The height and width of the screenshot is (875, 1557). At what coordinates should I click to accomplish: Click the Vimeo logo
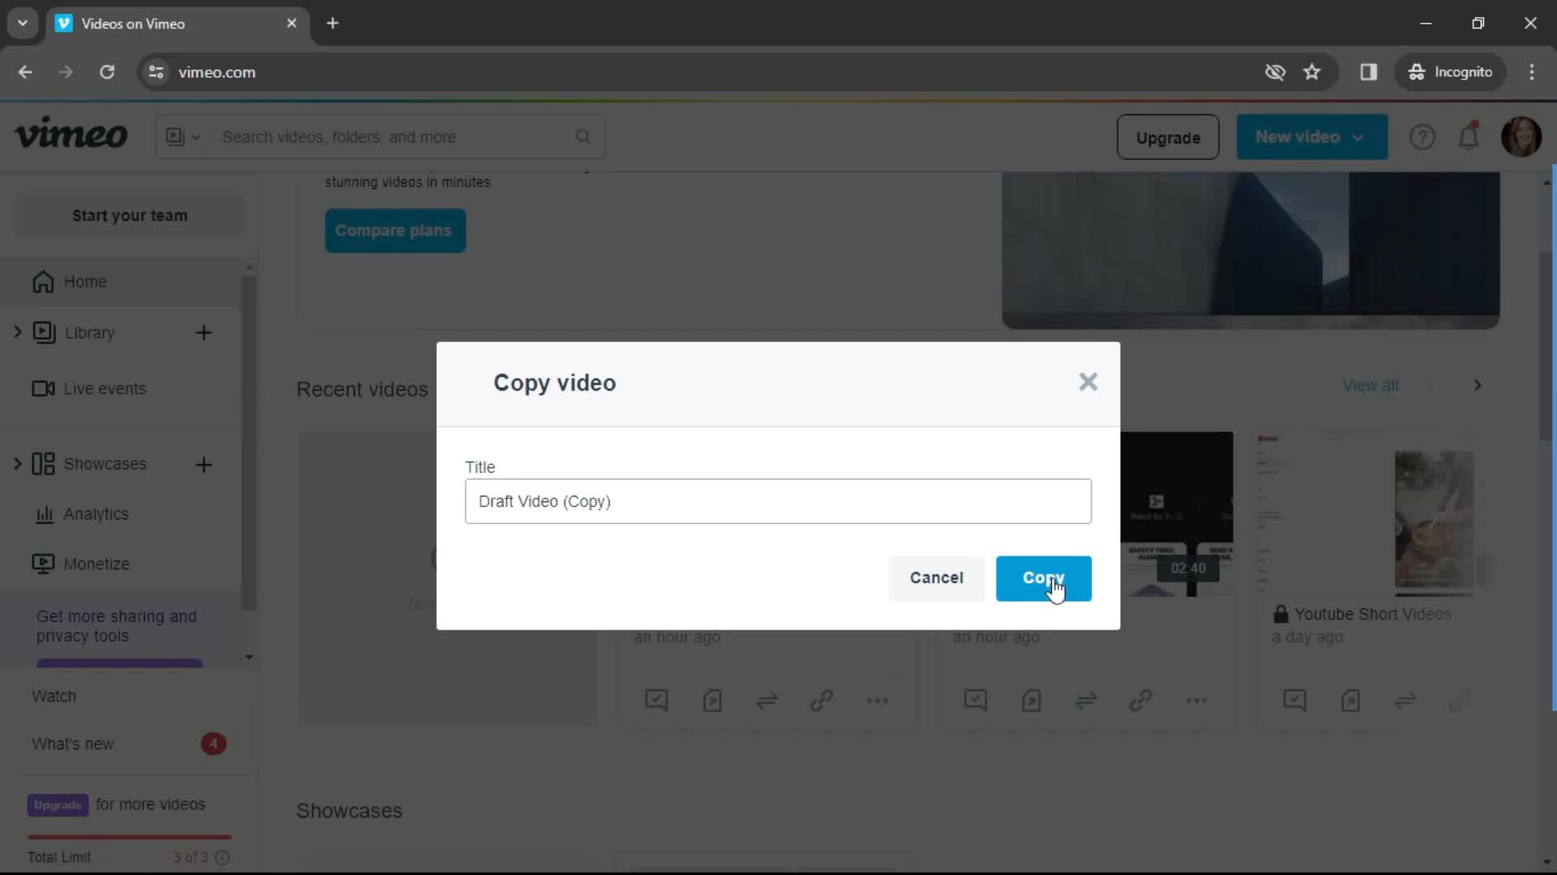[x=71, y=134]
